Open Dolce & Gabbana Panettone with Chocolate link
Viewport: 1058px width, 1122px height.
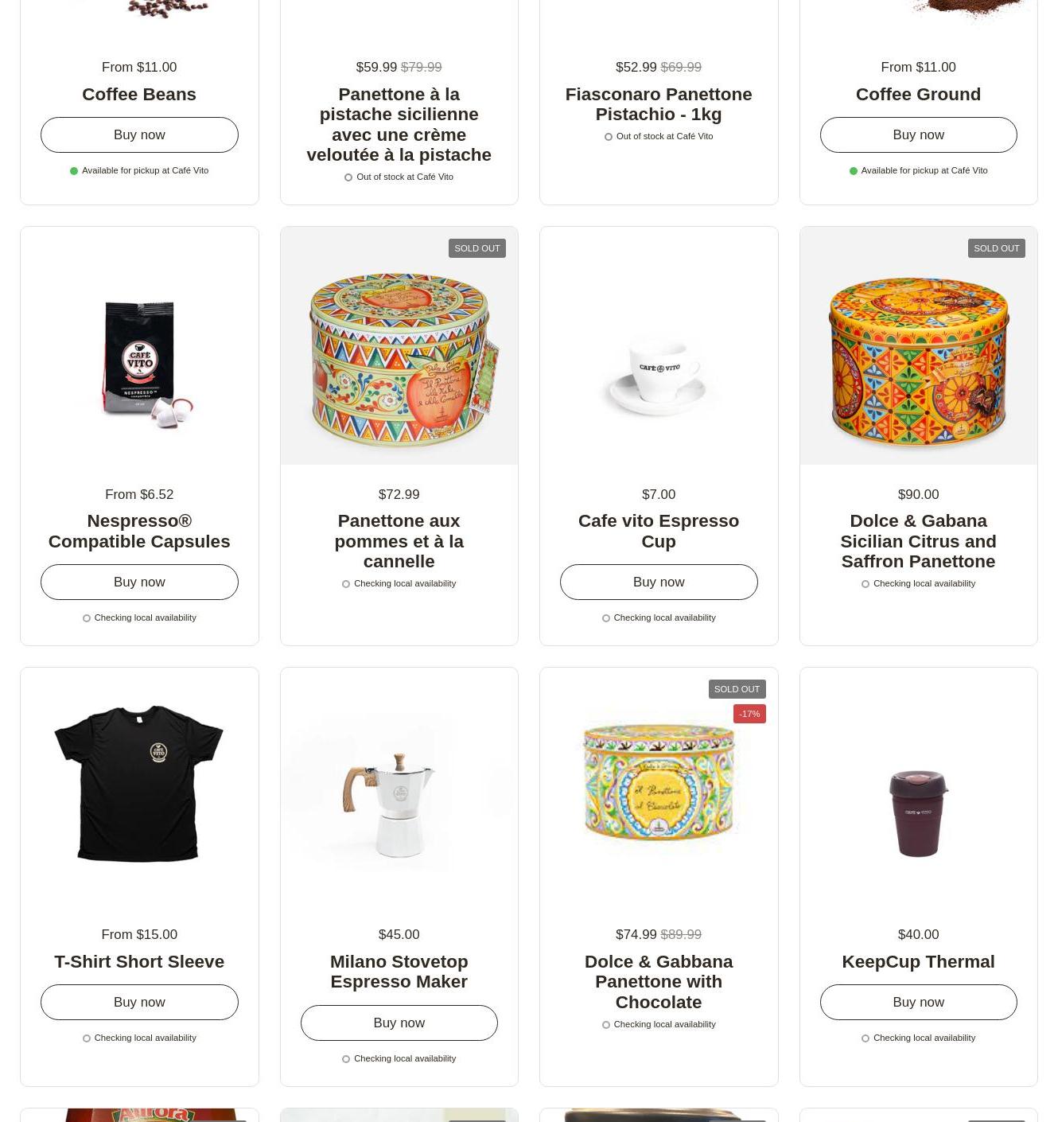(x=659, y=982)
